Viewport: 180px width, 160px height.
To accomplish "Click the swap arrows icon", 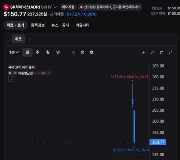I will 161,52.
